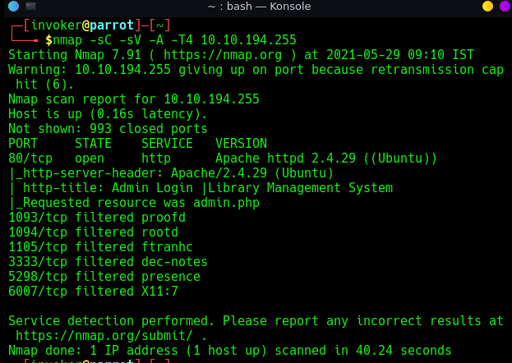The width and height of the screenshot is (512, 363).
Task: Click the PORT column header
Action: pyautogui.click(x=23, y=143)
